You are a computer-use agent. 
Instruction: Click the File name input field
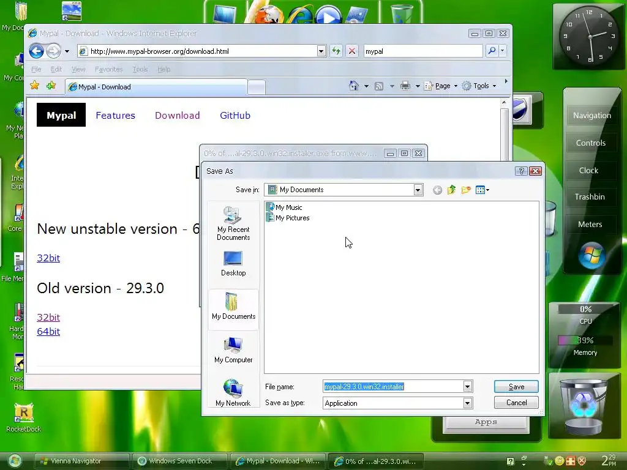click(x=393, y=387)
